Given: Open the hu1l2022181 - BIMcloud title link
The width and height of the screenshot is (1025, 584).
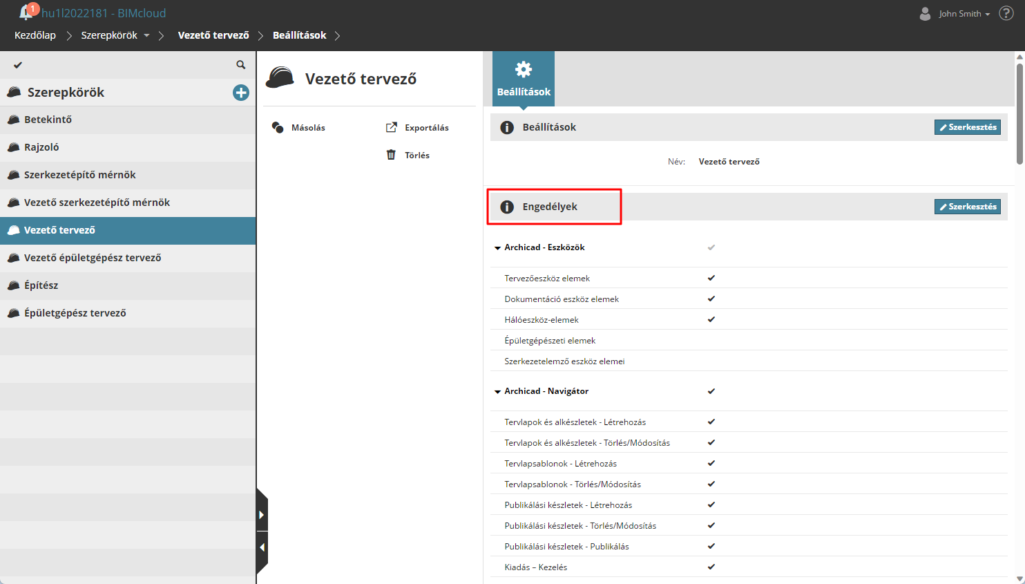Looking at the screenshot, I should [x=104, y=13].
